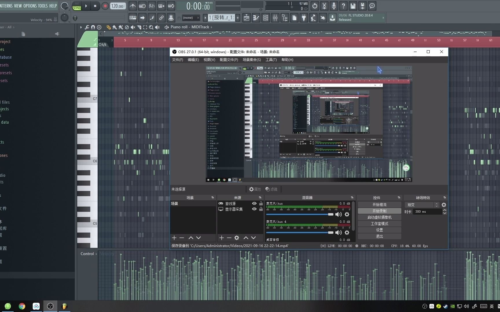
Task: Expand the Piano roll options arrow menu
Action: 81,27
